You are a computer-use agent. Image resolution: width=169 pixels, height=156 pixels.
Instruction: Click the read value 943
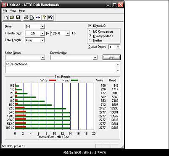coord(116,86)
